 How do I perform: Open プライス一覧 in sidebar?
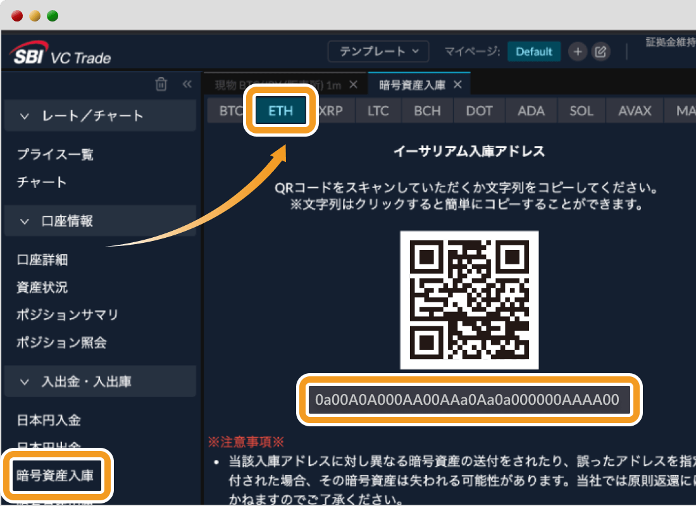(56, 154)
